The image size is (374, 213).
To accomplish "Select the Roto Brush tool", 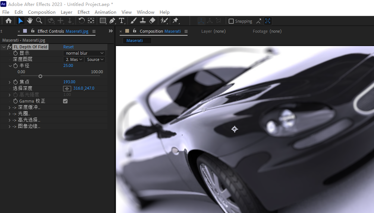I will click(x=164, y=21).
